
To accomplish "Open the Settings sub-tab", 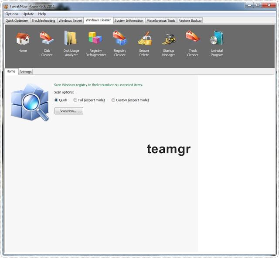I will [x=25, y=72].
